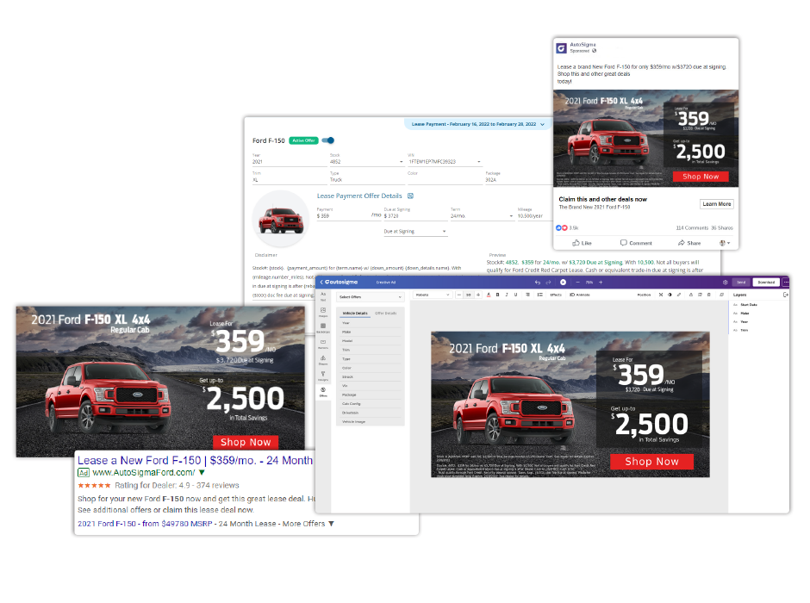Select the Start Date layer
The height and width of the screenshot is (603, 810).
coord(745,305)
